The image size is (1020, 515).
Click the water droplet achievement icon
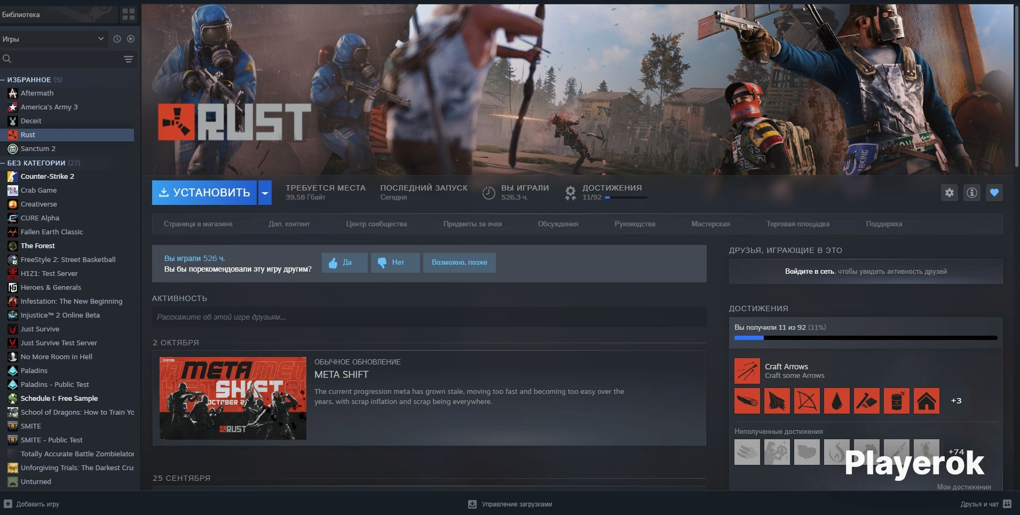click(x=836, y=401)
